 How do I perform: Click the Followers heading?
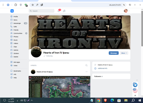[98, 76]
